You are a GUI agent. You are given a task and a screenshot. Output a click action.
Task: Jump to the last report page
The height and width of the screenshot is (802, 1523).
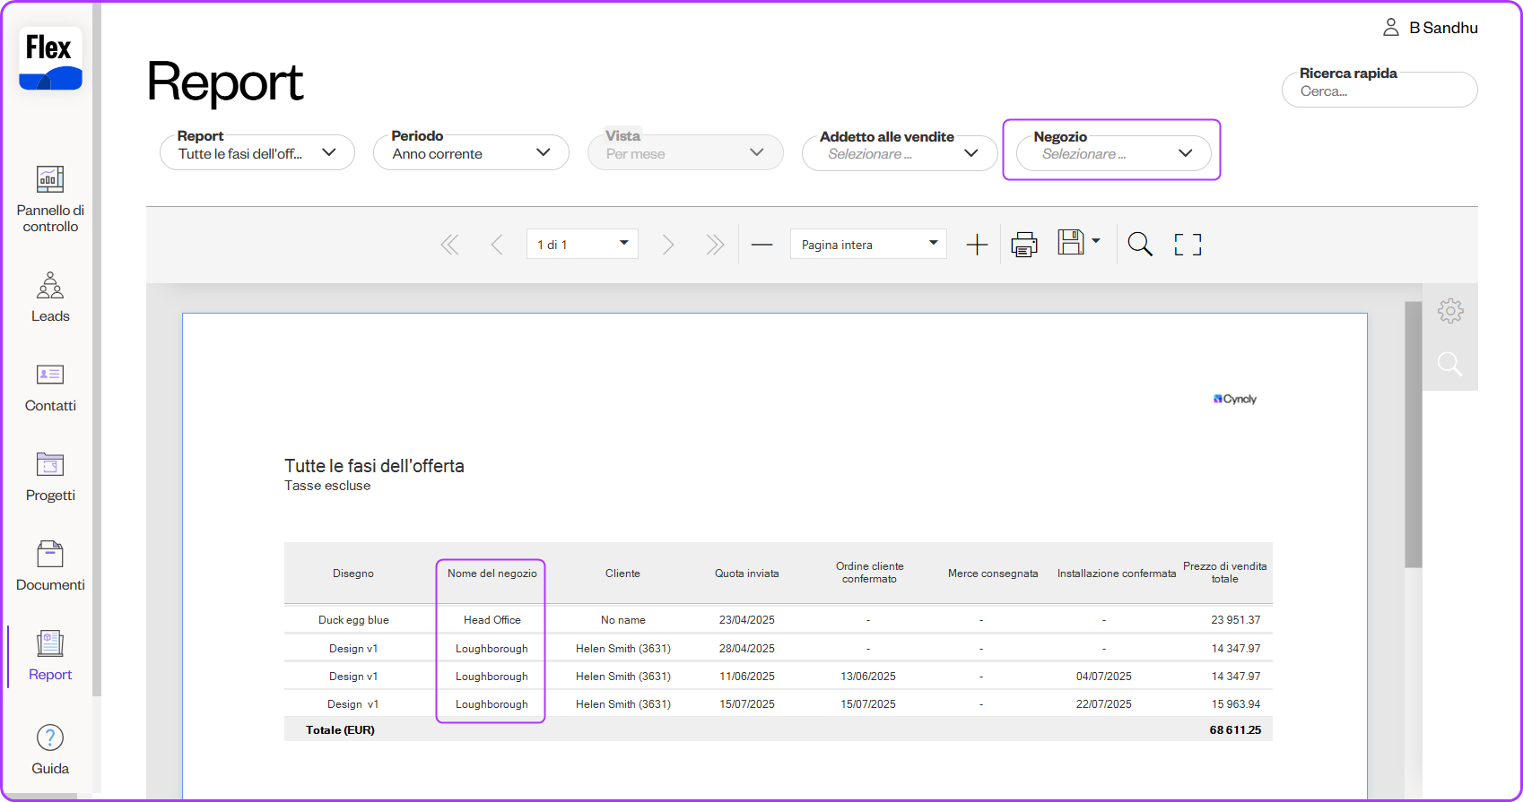click(x=714, y=245)
